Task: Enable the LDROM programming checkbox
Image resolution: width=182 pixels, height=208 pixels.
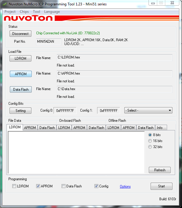Action: (14, 186)
